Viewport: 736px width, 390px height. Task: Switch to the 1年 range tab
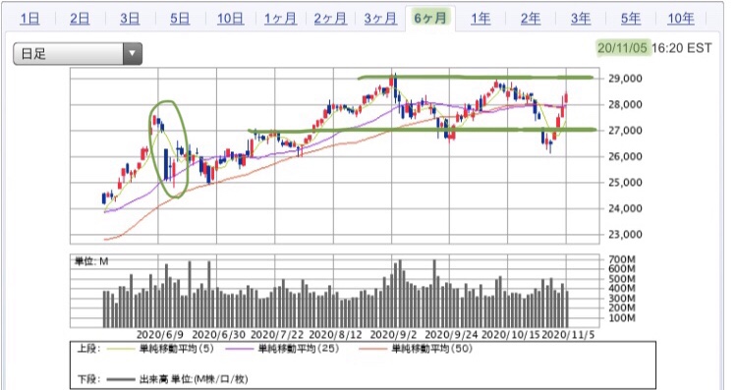point(481,19)
